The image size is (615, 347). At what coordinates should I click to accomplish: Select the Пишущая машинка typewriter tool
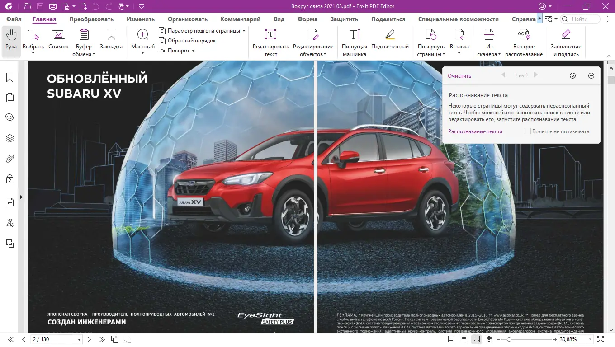coord(355,42)
